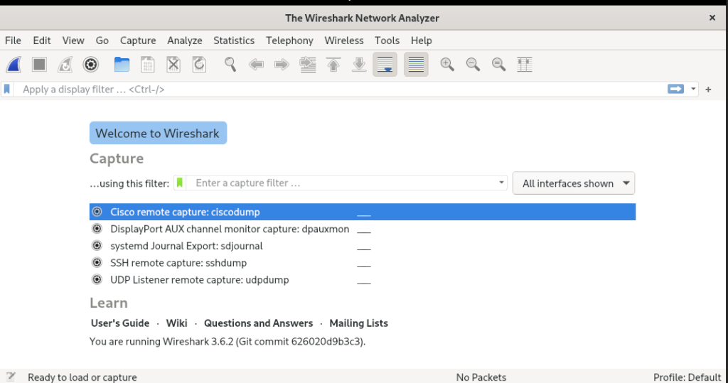Open the Wiki link
This screenshot has width=728, height=383.
pyautogui.click(x=177, y=323)
